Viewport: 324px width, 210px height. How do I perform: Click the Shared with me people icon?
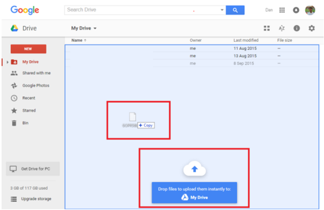coord(14,73)
